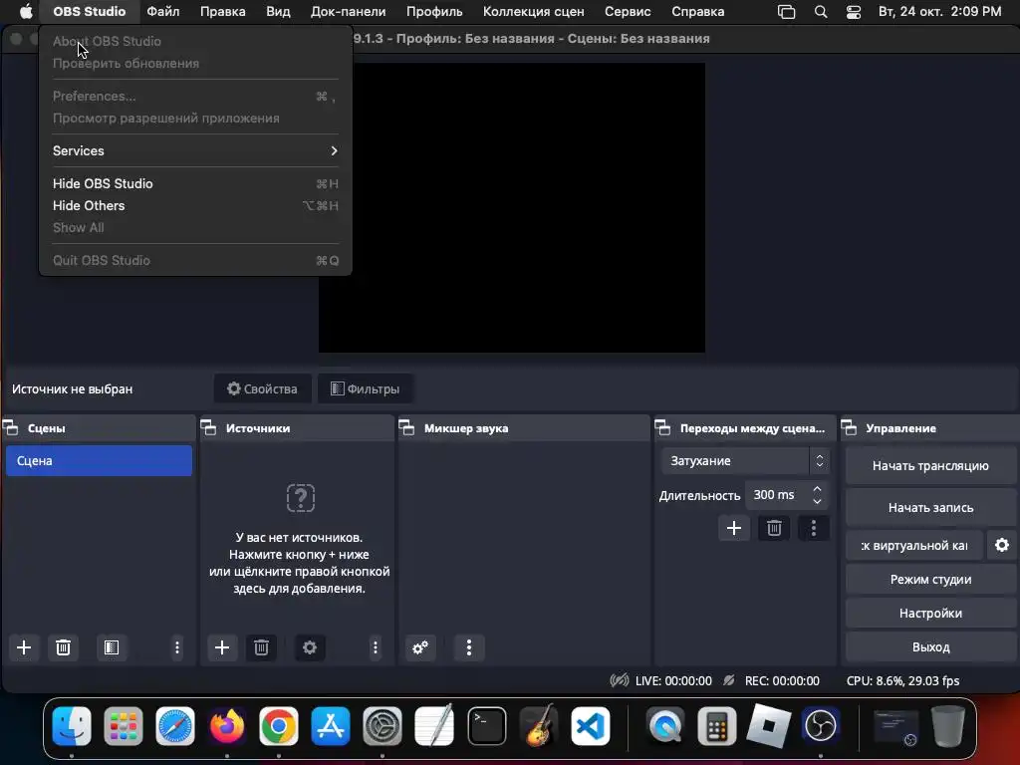The image size is (1020, 765).
Task: Click OBS Studio icon in Dock
Action: coord(821,725)
